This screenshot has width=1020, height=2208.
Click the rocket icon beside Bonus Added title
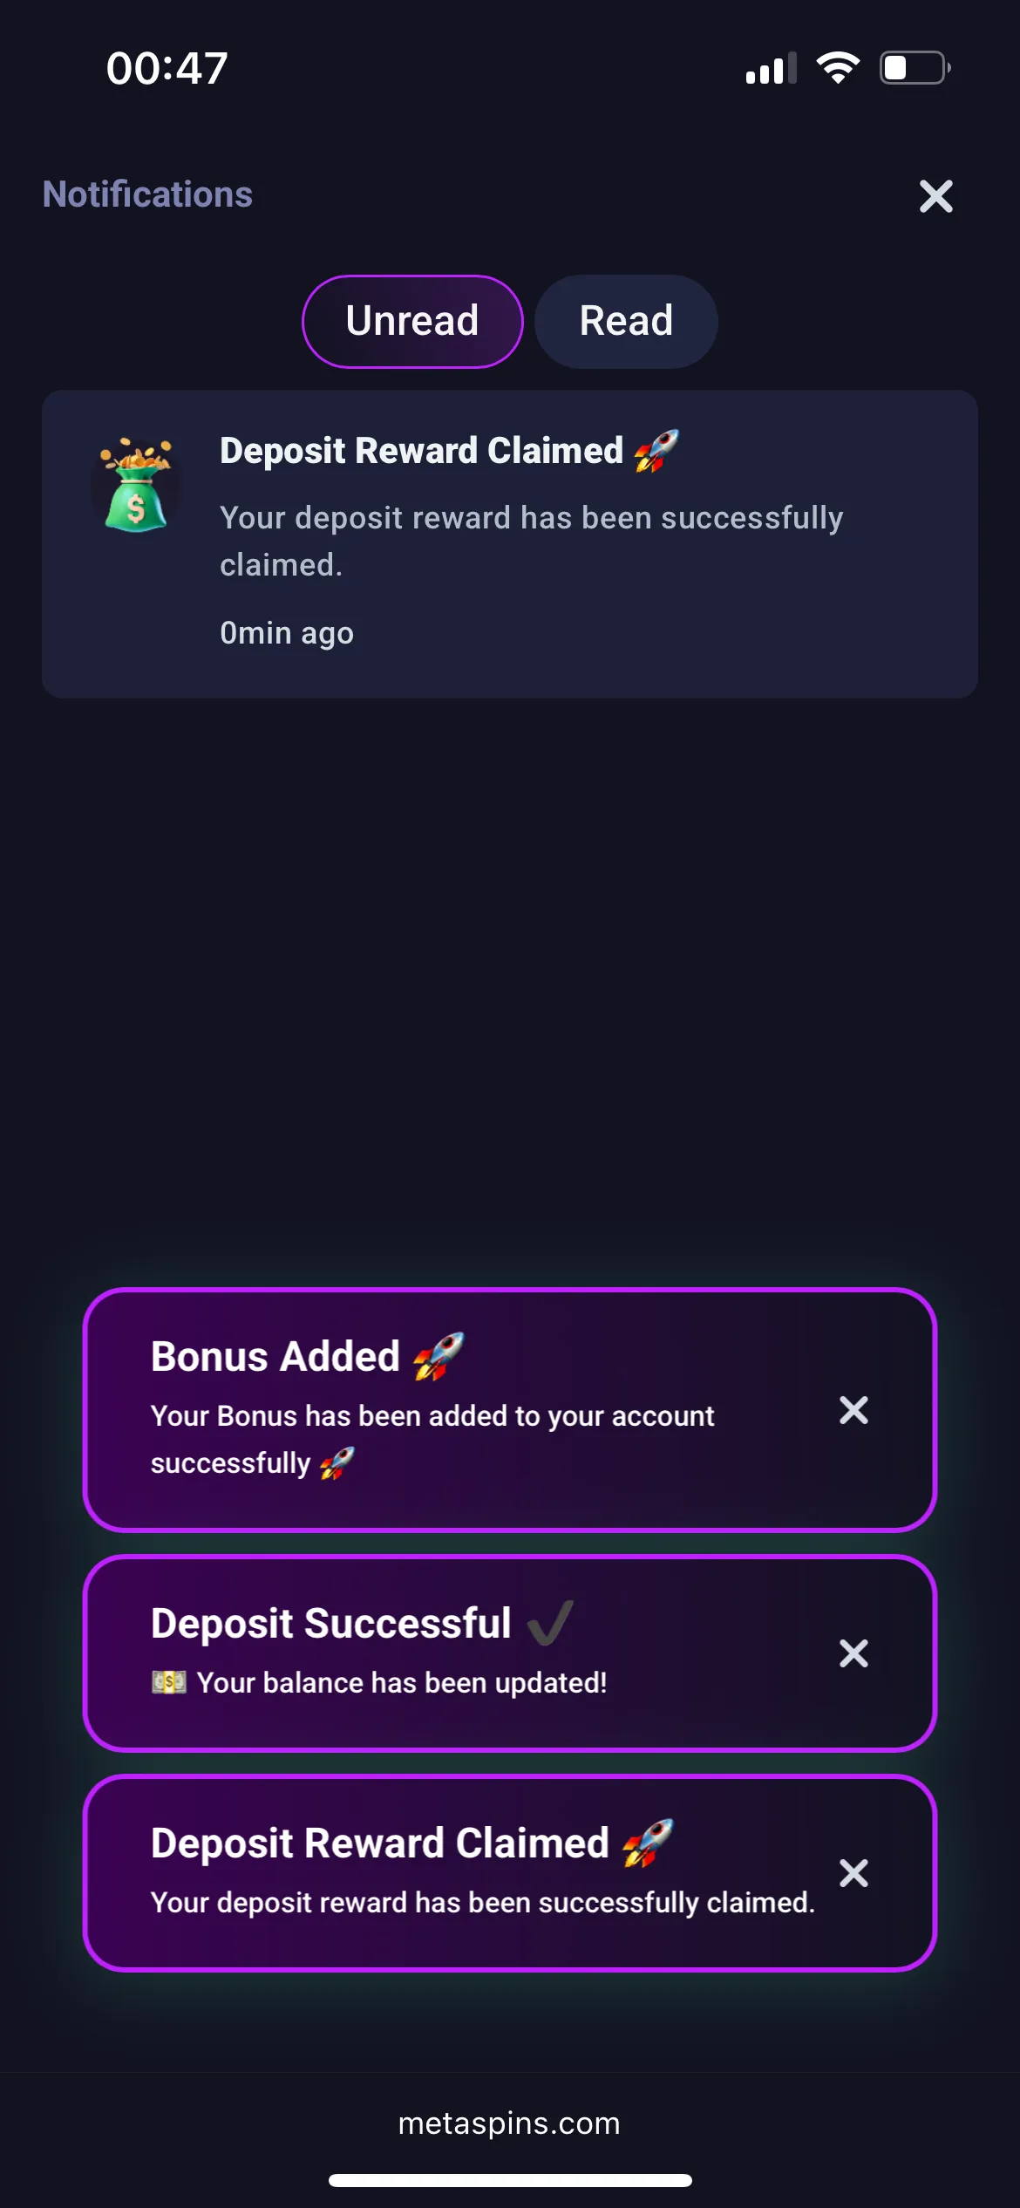point(439,1356)
